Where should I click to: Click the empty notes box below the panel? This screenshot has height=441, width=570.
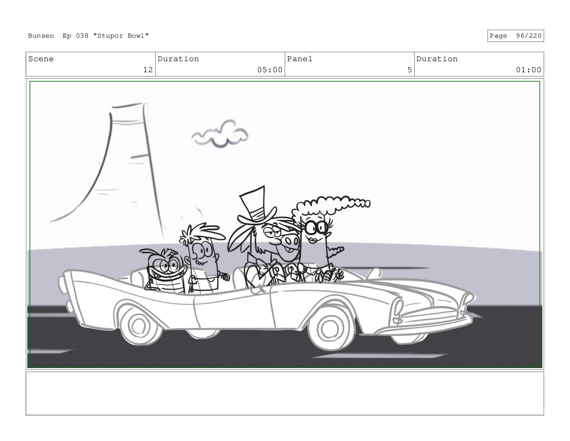point(285,393)
